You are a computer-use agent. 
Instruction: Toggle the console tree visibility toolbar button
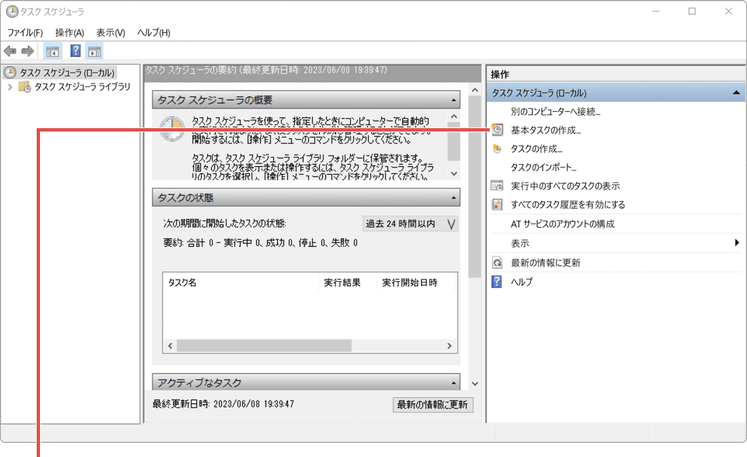click(52, 50)
